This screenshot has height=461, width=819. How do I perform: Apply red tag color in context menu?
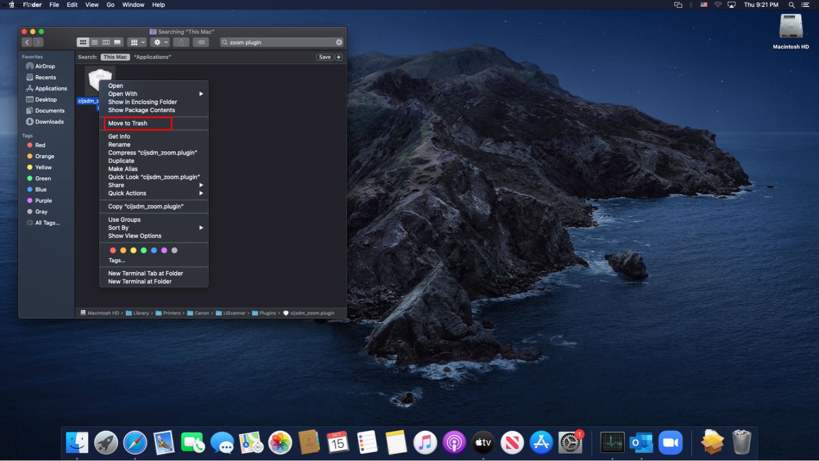coord(113,251)
